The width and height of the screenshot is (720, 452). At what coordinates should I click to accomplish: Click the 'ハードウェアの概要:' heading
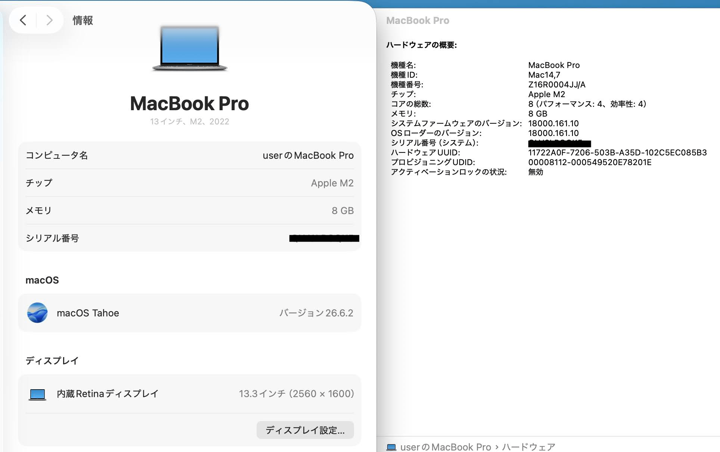point(421,45)
